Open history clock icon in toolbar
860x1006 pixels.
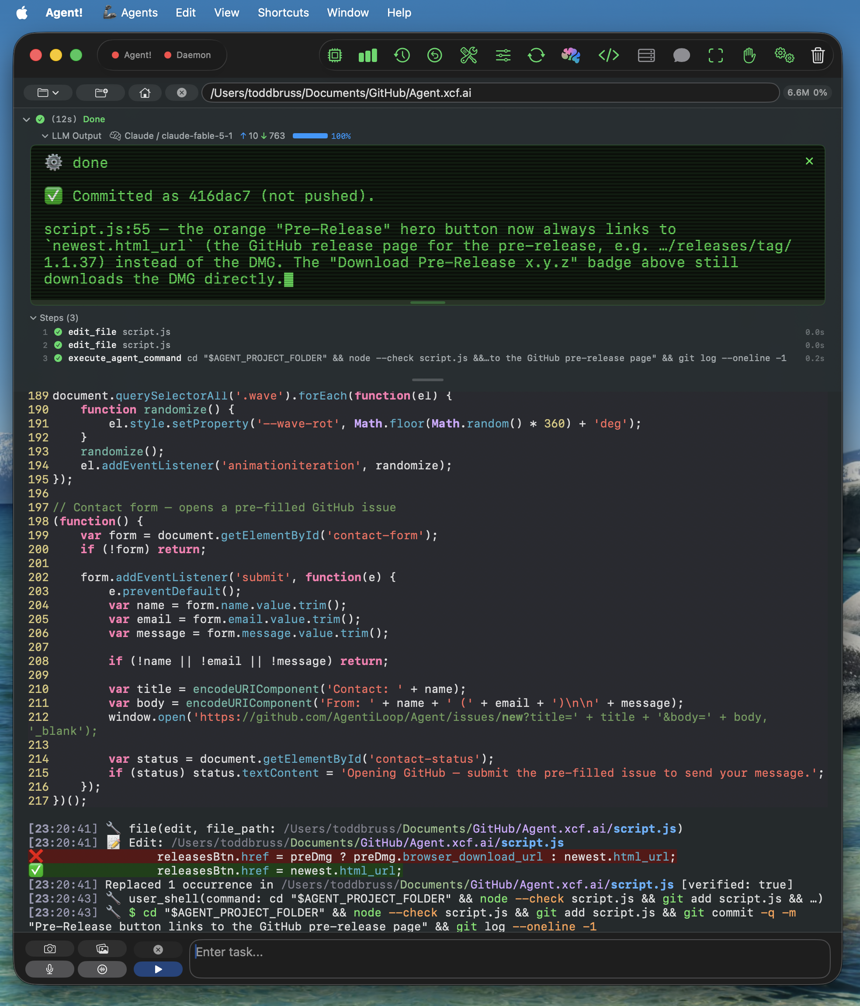coord(402,55)
